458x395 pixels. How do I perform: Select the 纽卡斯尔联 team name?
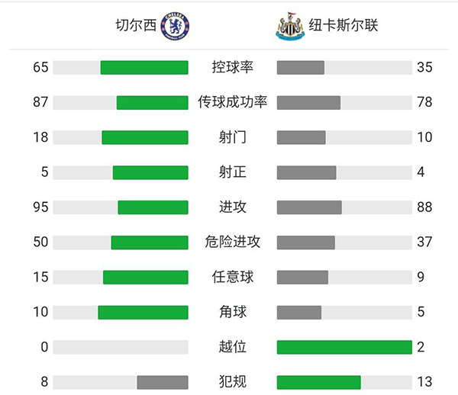pyautogui.click(x=343, y=27)
